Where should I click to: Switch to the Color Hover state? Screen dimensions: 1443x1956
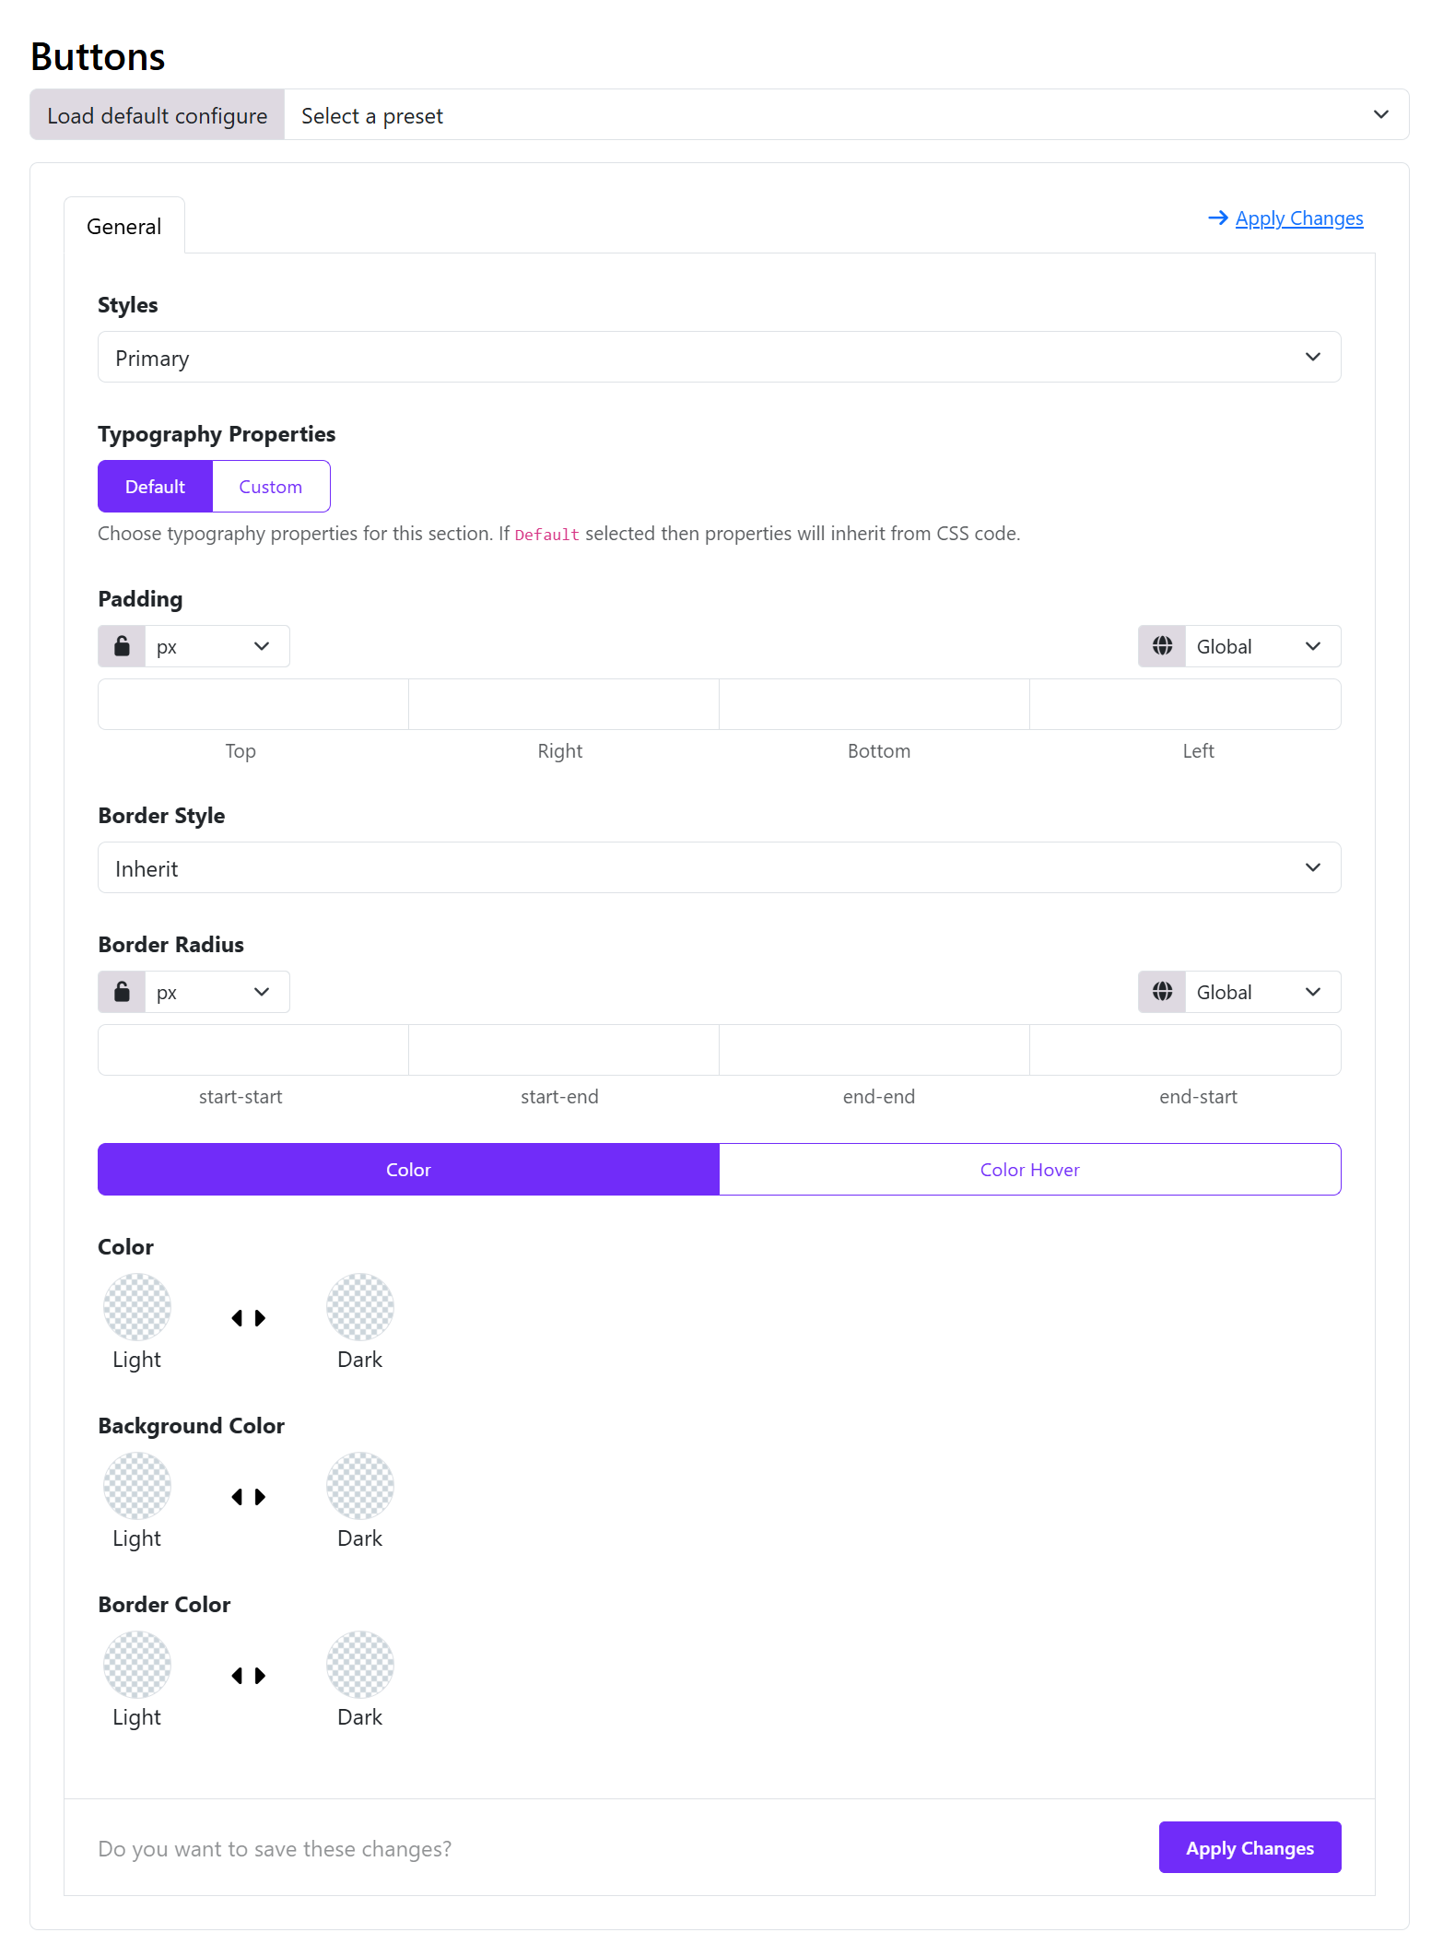[1028, 1169]
